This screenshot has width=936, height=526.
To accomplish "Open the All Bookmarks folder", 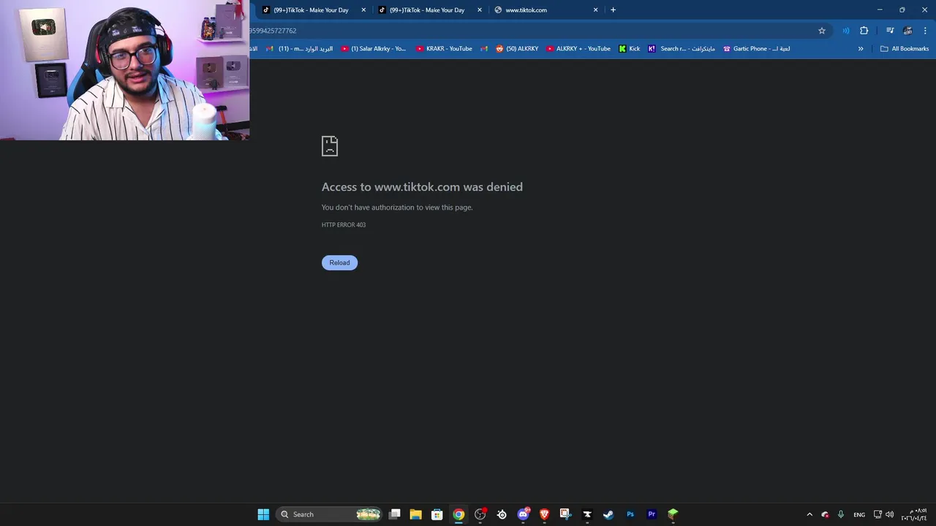I will point(905,49).
